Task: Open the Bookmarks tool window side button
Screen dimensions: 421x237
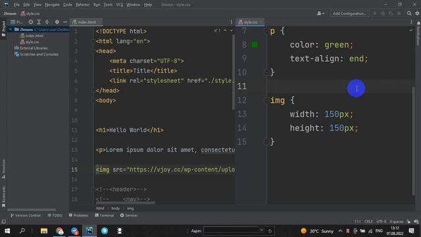Action: (x=3, y=197)
